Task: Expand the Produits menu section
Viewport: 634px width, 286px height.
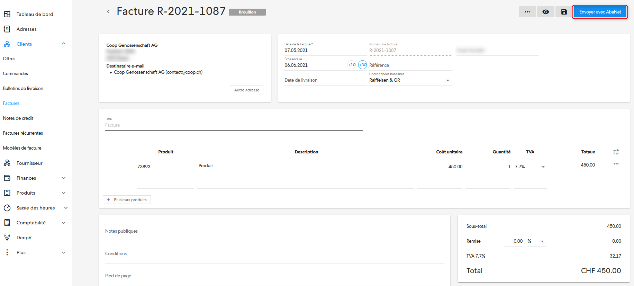Action: tap(64, 193)
